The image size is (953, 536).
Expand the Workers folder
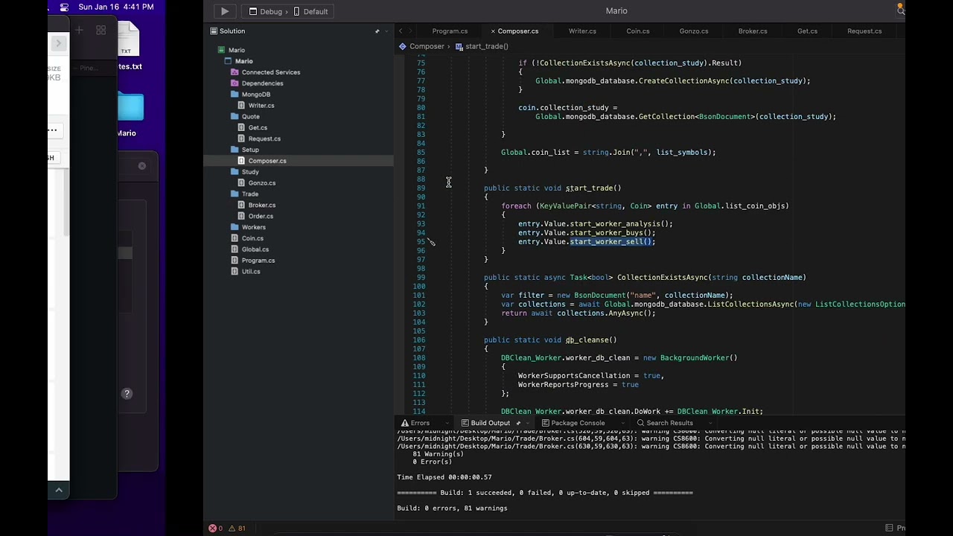click(x=248, y=227)
